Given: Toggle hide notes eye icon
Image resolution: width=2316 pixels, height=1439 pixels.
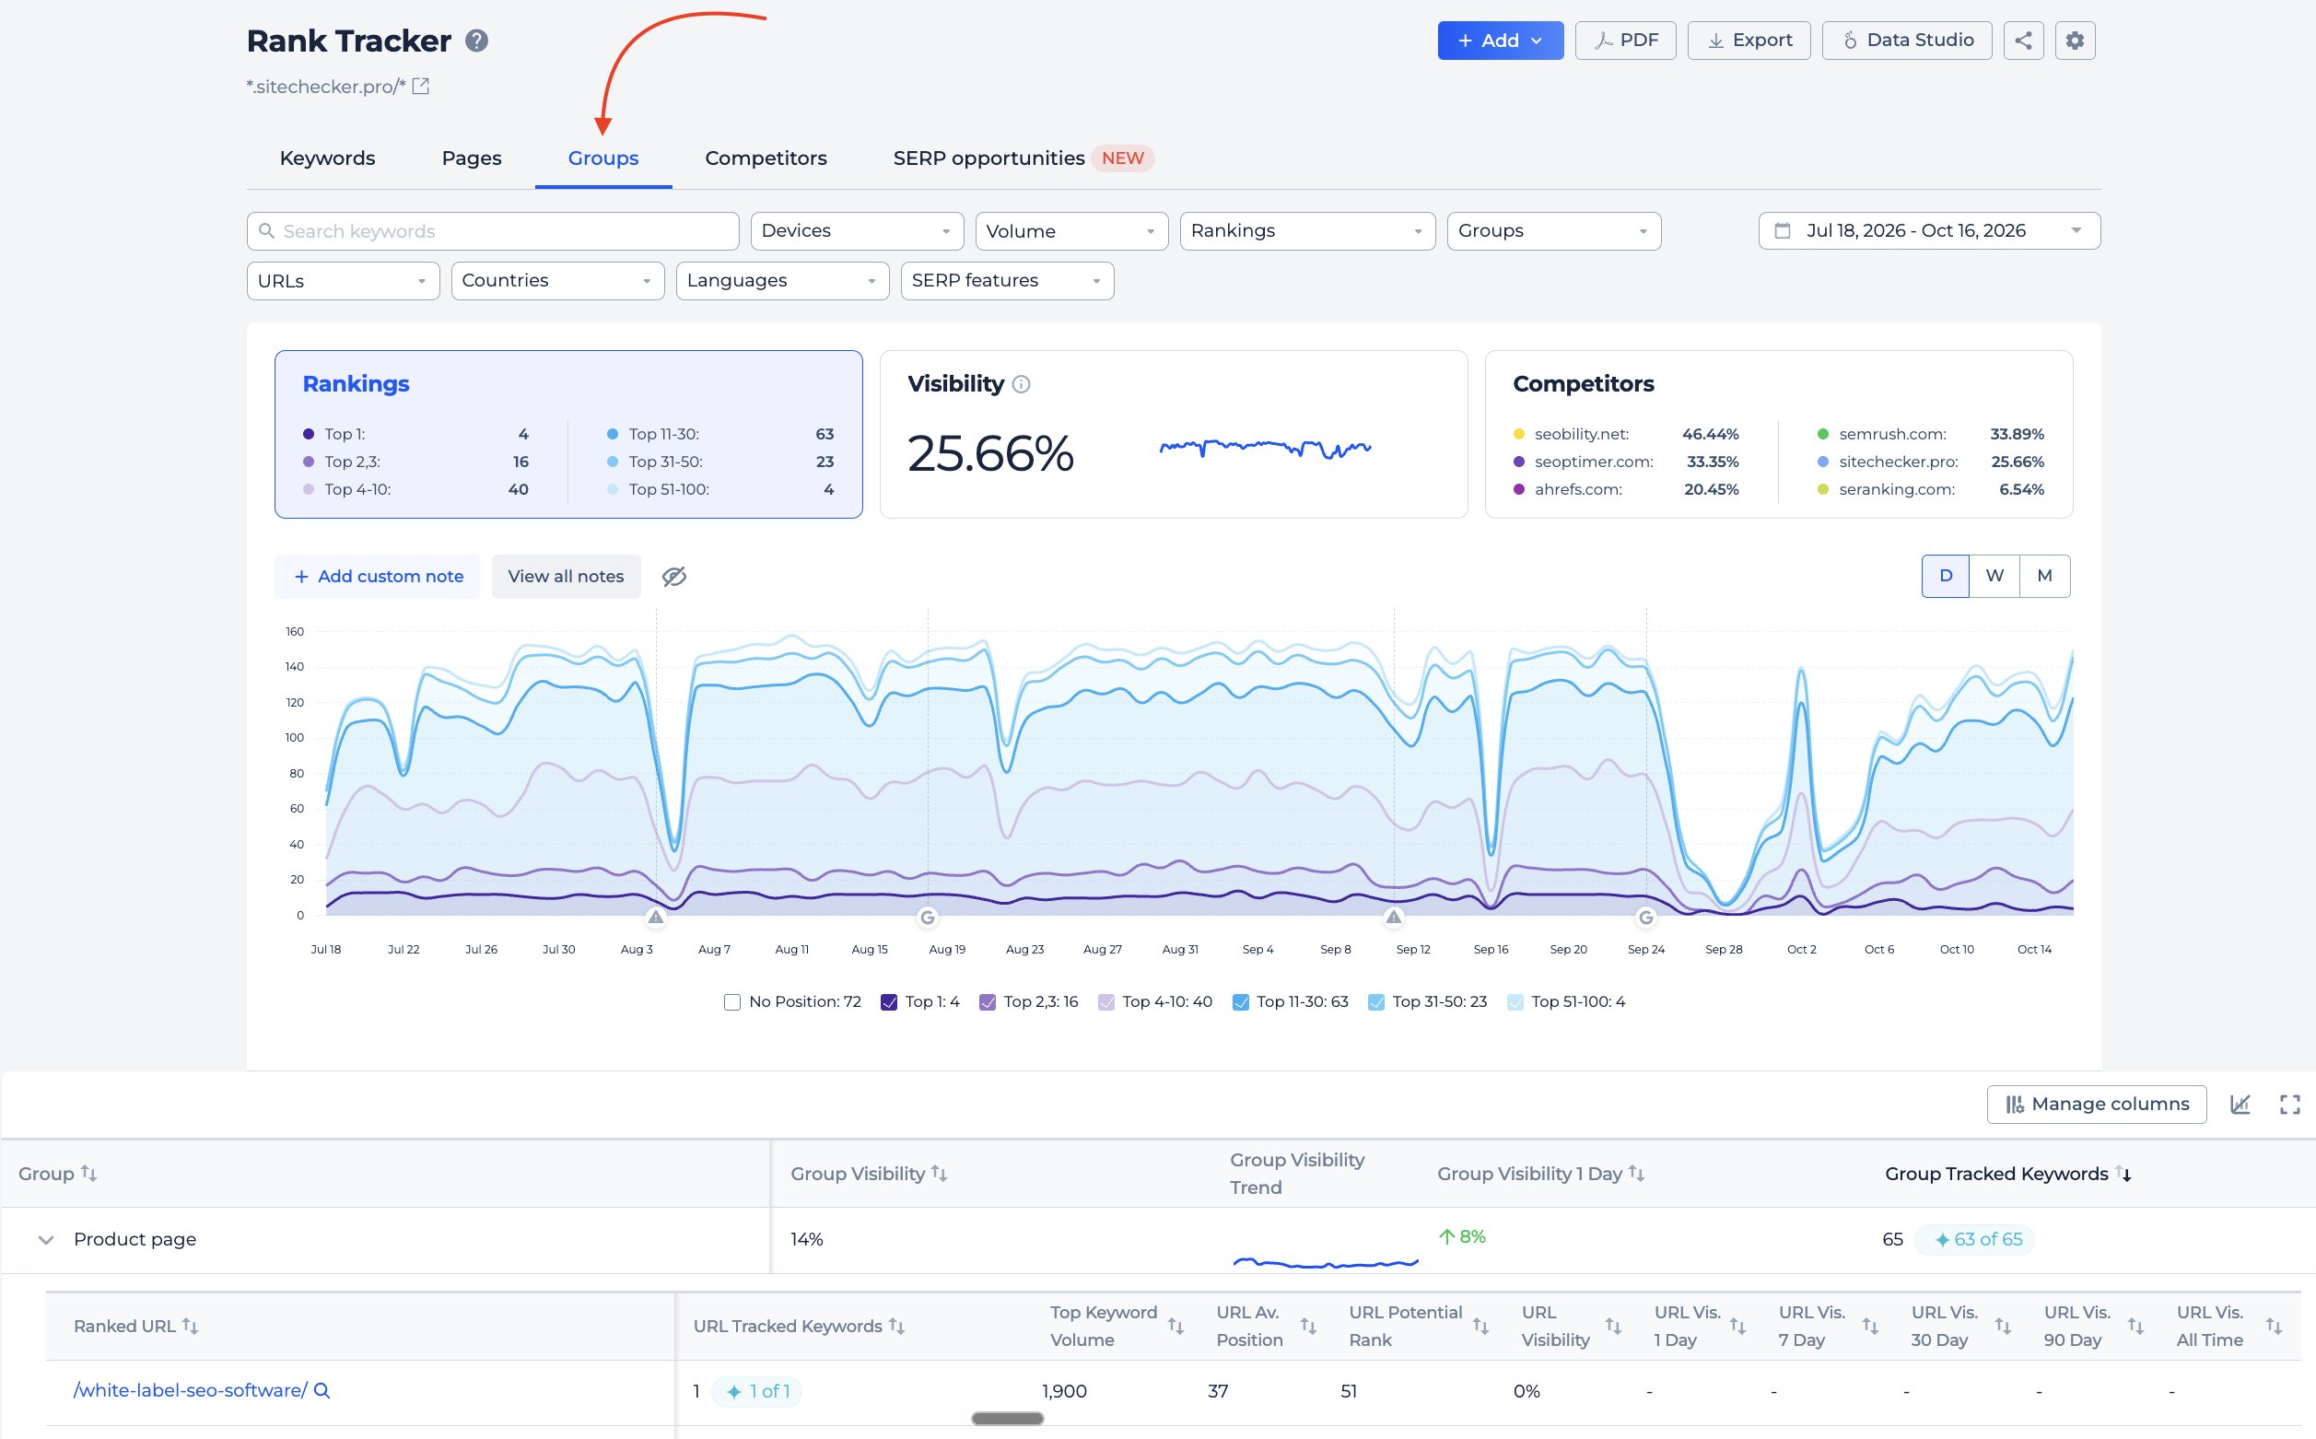Looking at the screenshot, I should pos(673,577).
